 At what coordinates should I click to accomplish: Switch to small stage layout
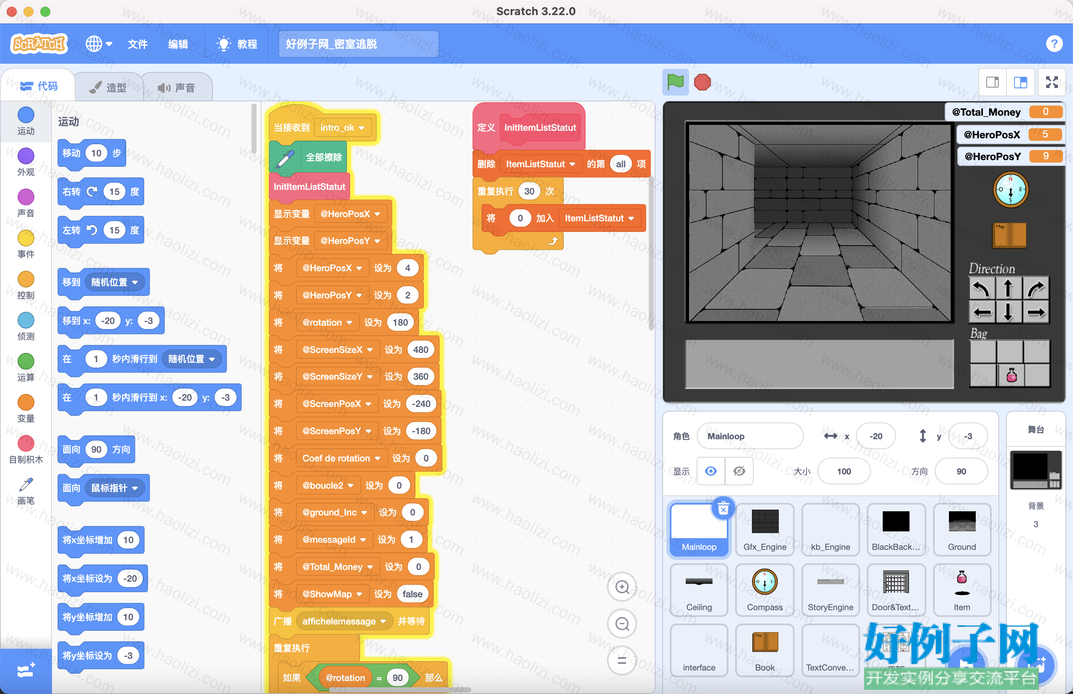(993, 82)
